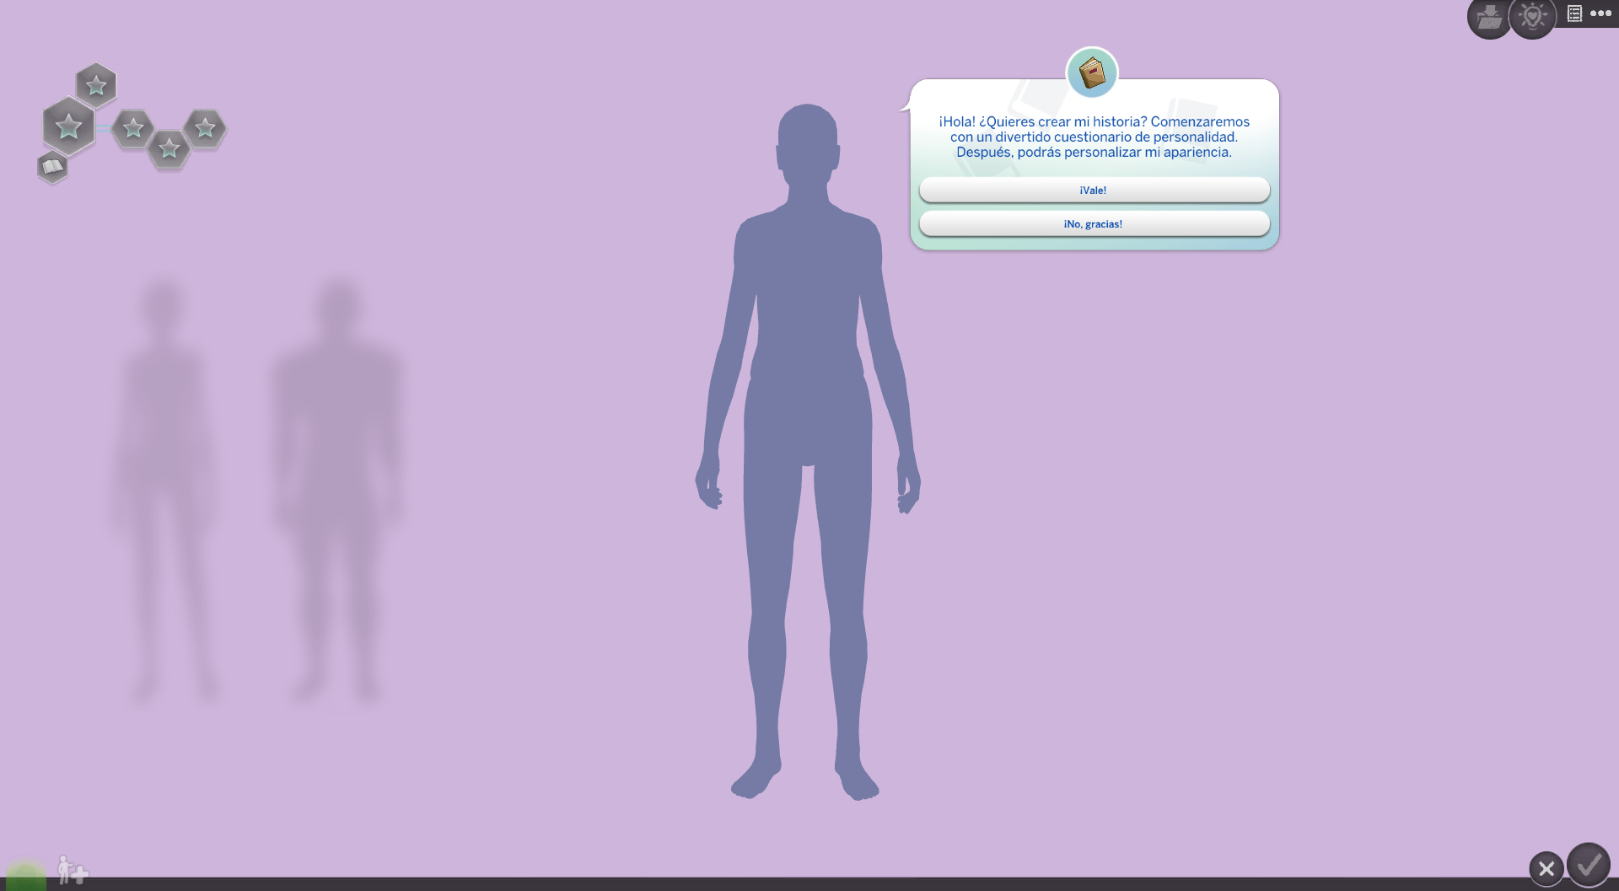This screenshot has width=1619, height=891.
Task: Select the rightmost trait star hexagon
Action: point(205,128)
